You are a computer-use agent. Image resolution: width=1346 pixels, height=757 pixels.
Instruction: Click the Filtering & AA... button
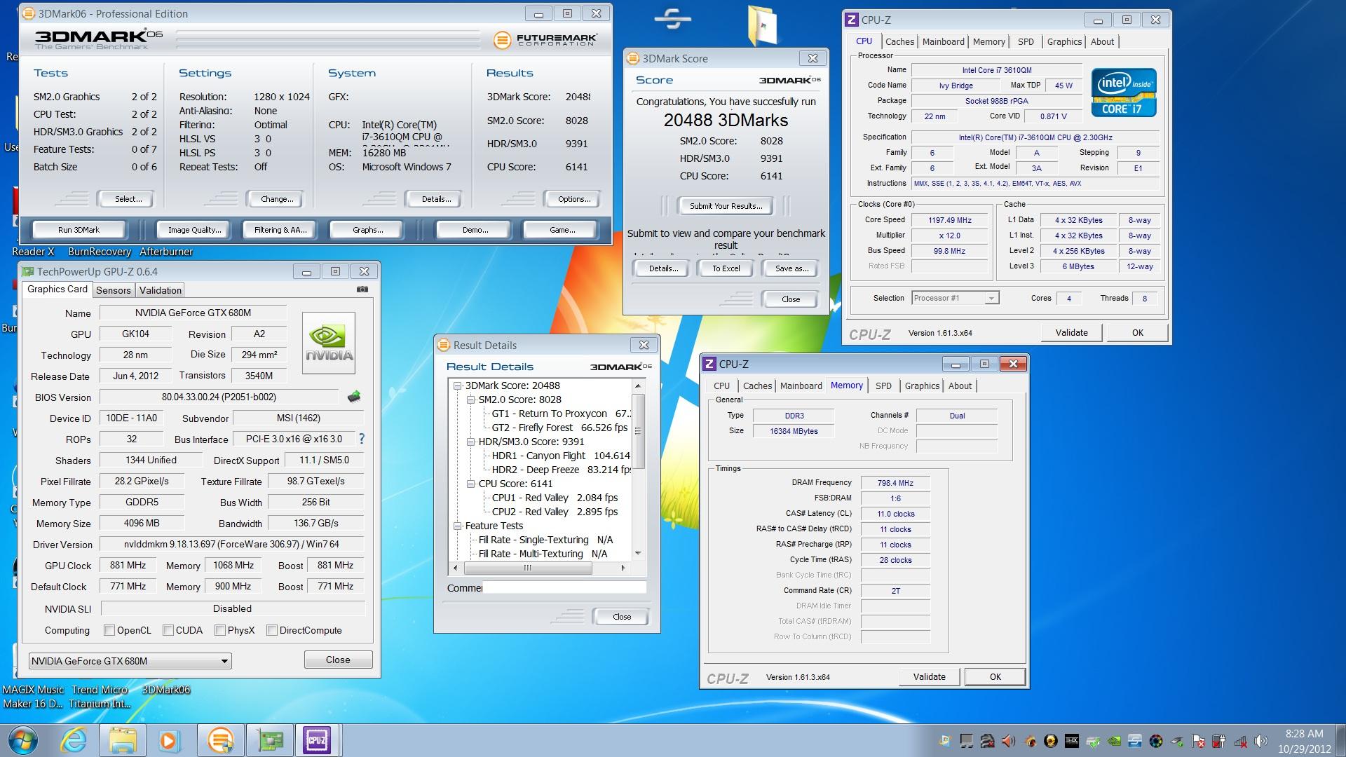click(280, 230)
